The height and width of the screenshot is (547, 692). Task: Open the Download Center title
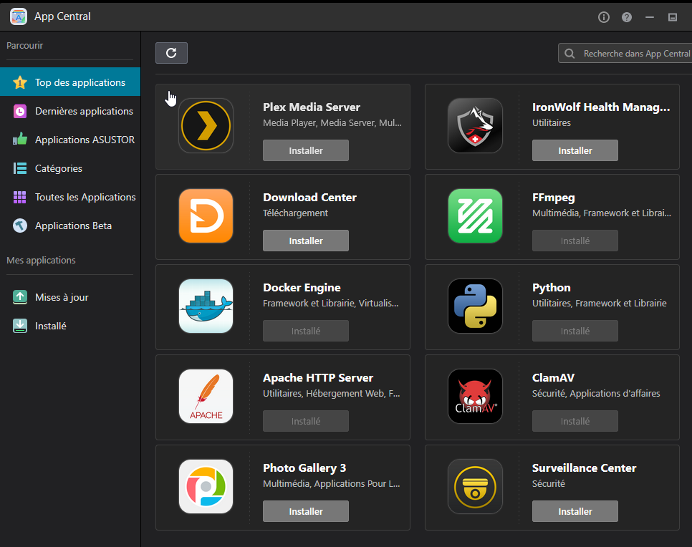tap(309, 197)
